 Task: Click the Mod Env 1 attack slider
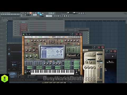[x=26, y=63]
